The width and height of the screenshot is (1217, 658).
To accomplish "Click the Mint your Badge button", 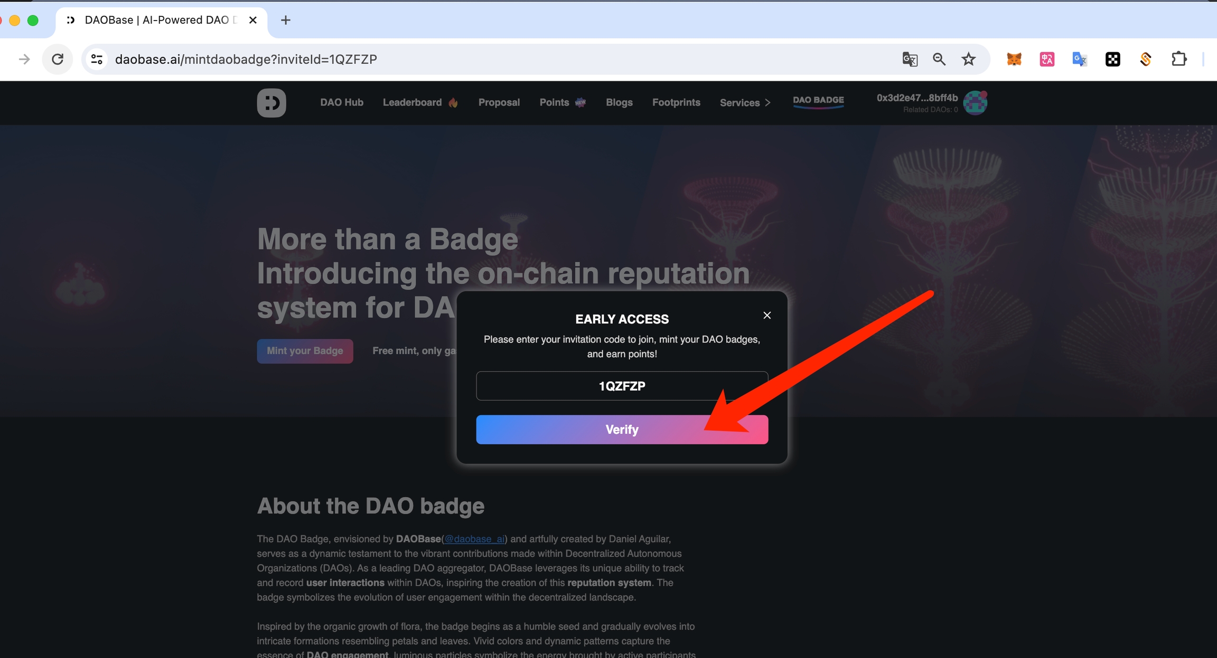I will pos(304,351).
